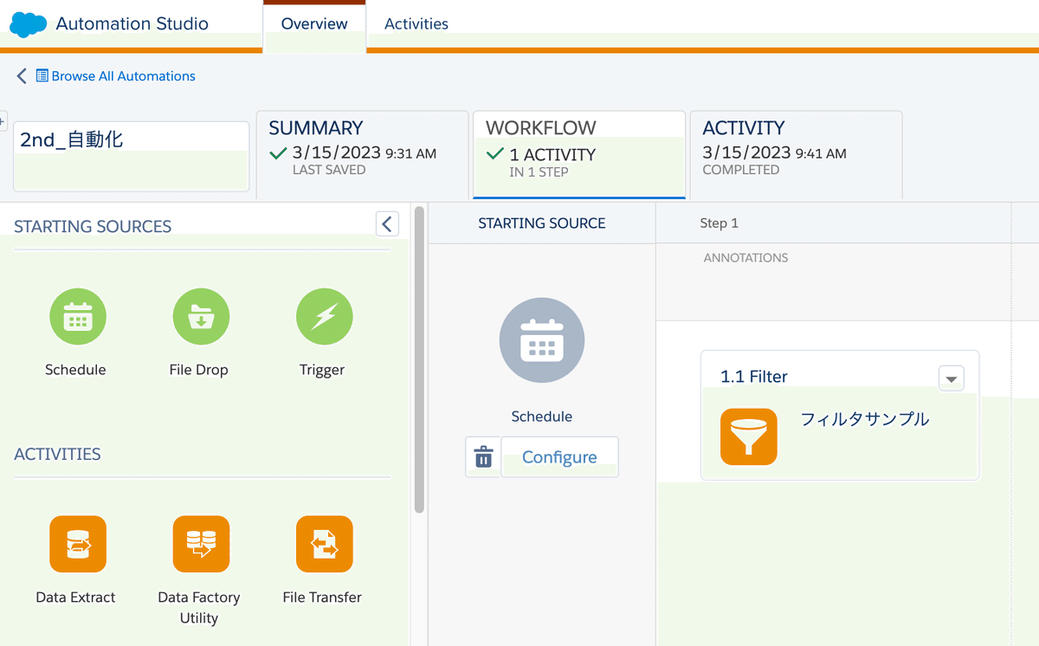This screenshot has width=1039, height=646.
Task: Click the COMPLETED status label
Action: (741, 171)
